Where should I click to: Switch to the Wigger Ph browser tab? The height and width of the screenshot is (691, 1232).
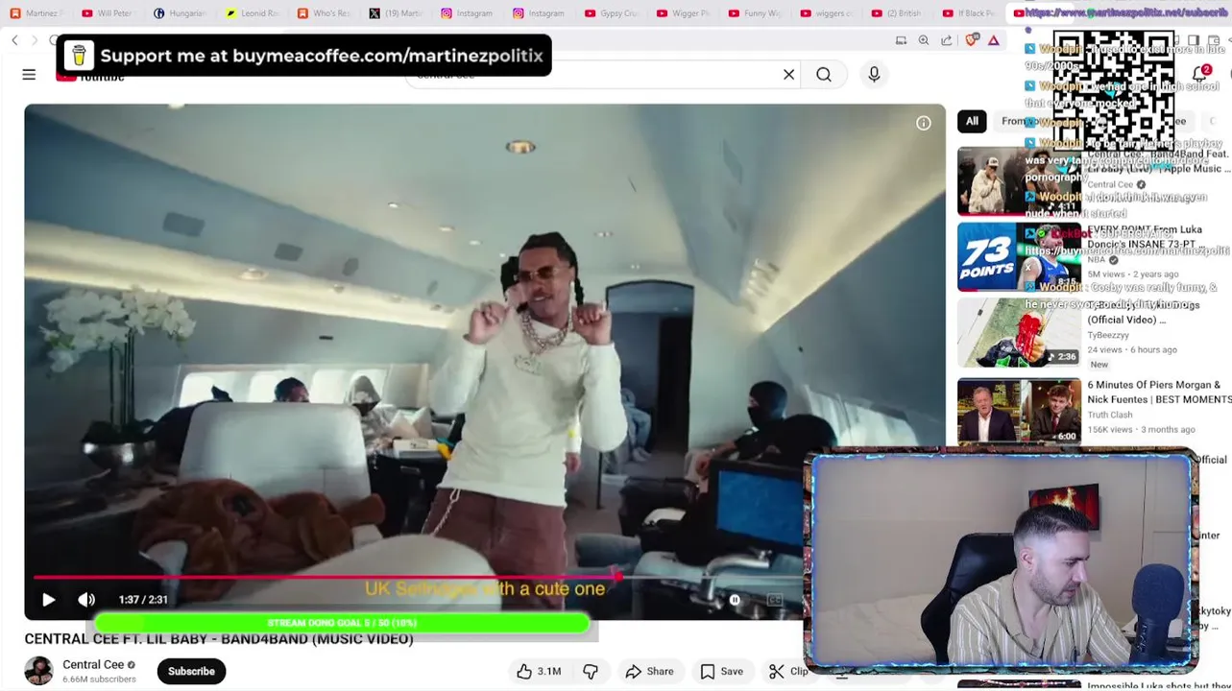pos(685,13)
